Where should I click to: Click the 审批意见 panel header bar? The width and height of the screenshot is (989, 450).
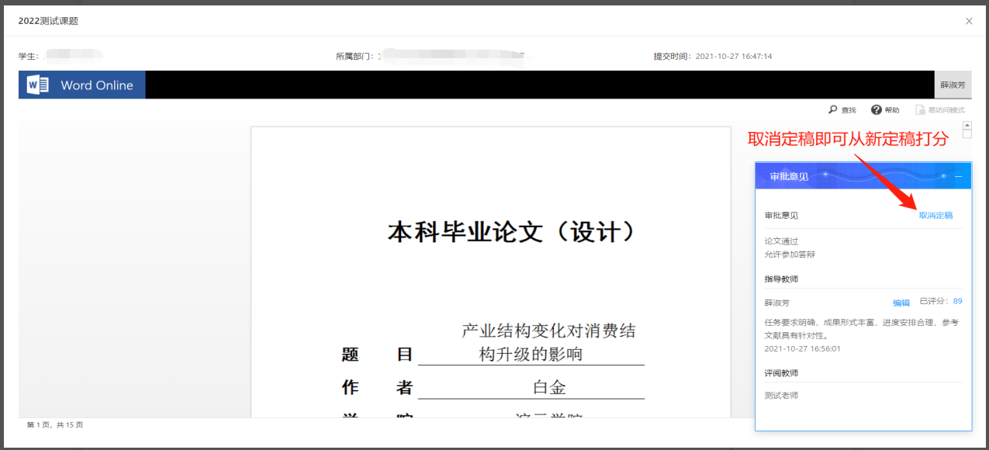coord(853,177)
